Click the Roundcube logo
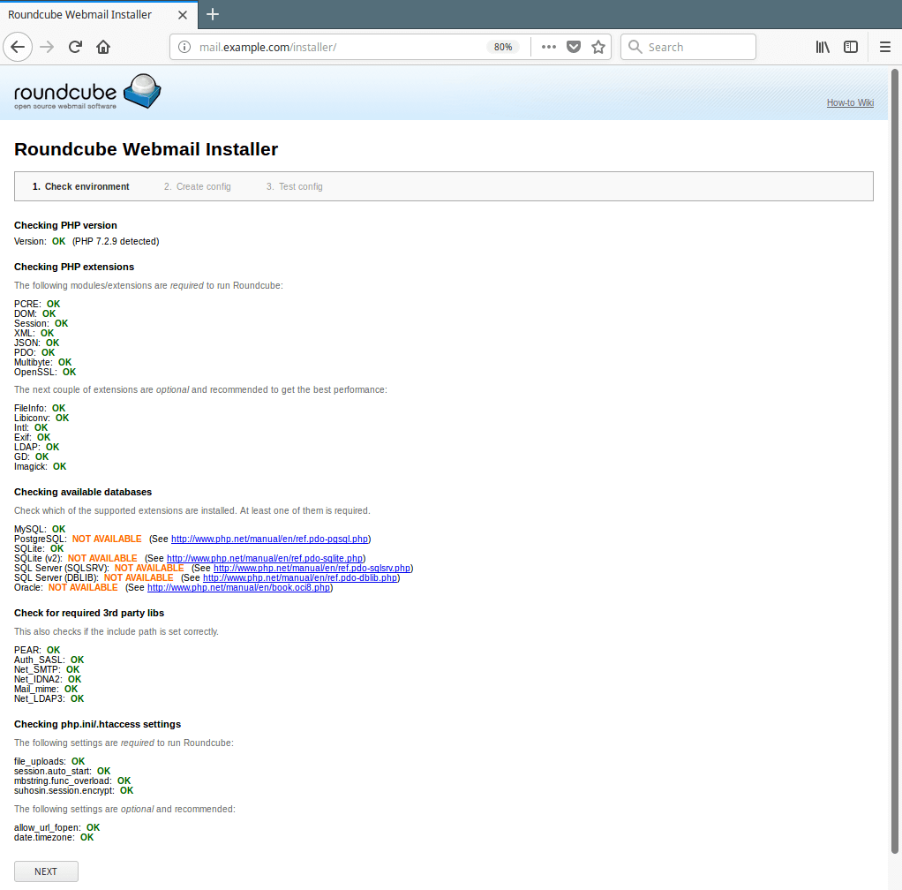The image size is (902, 890). point(87,93)
